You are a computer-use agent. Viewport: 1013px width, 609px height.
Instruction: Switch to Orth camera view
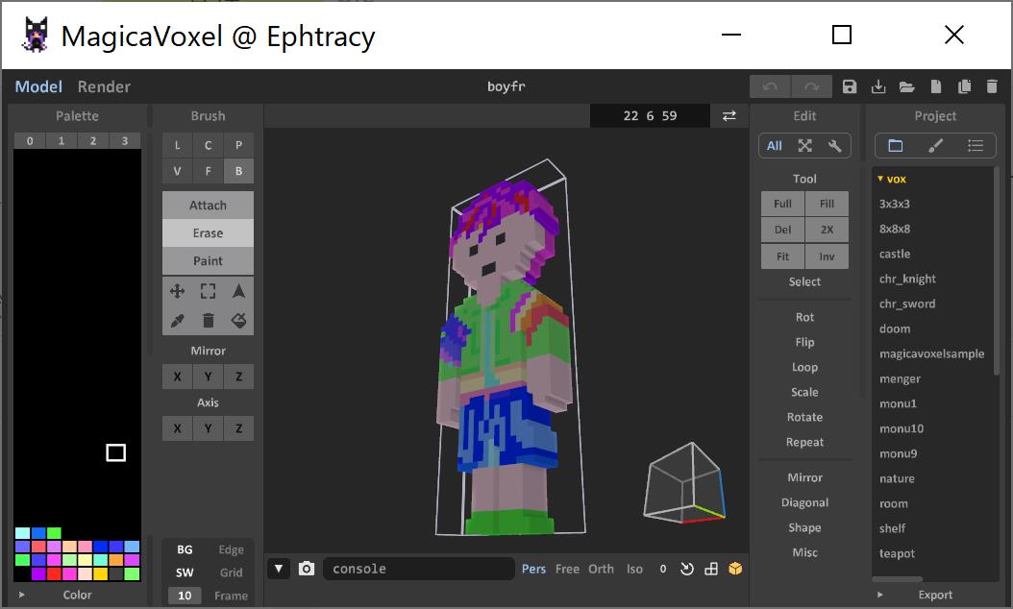pyautogui.click(x=601, y=569)
